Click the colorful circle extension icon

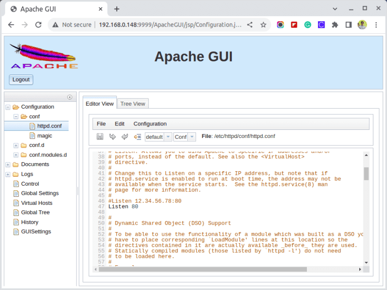pyautogui.click(x=280, y=25)
